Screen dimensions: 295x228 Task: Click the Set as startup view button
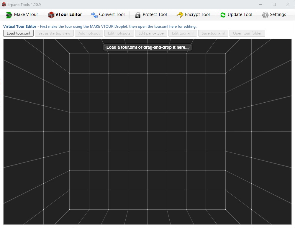54,33
